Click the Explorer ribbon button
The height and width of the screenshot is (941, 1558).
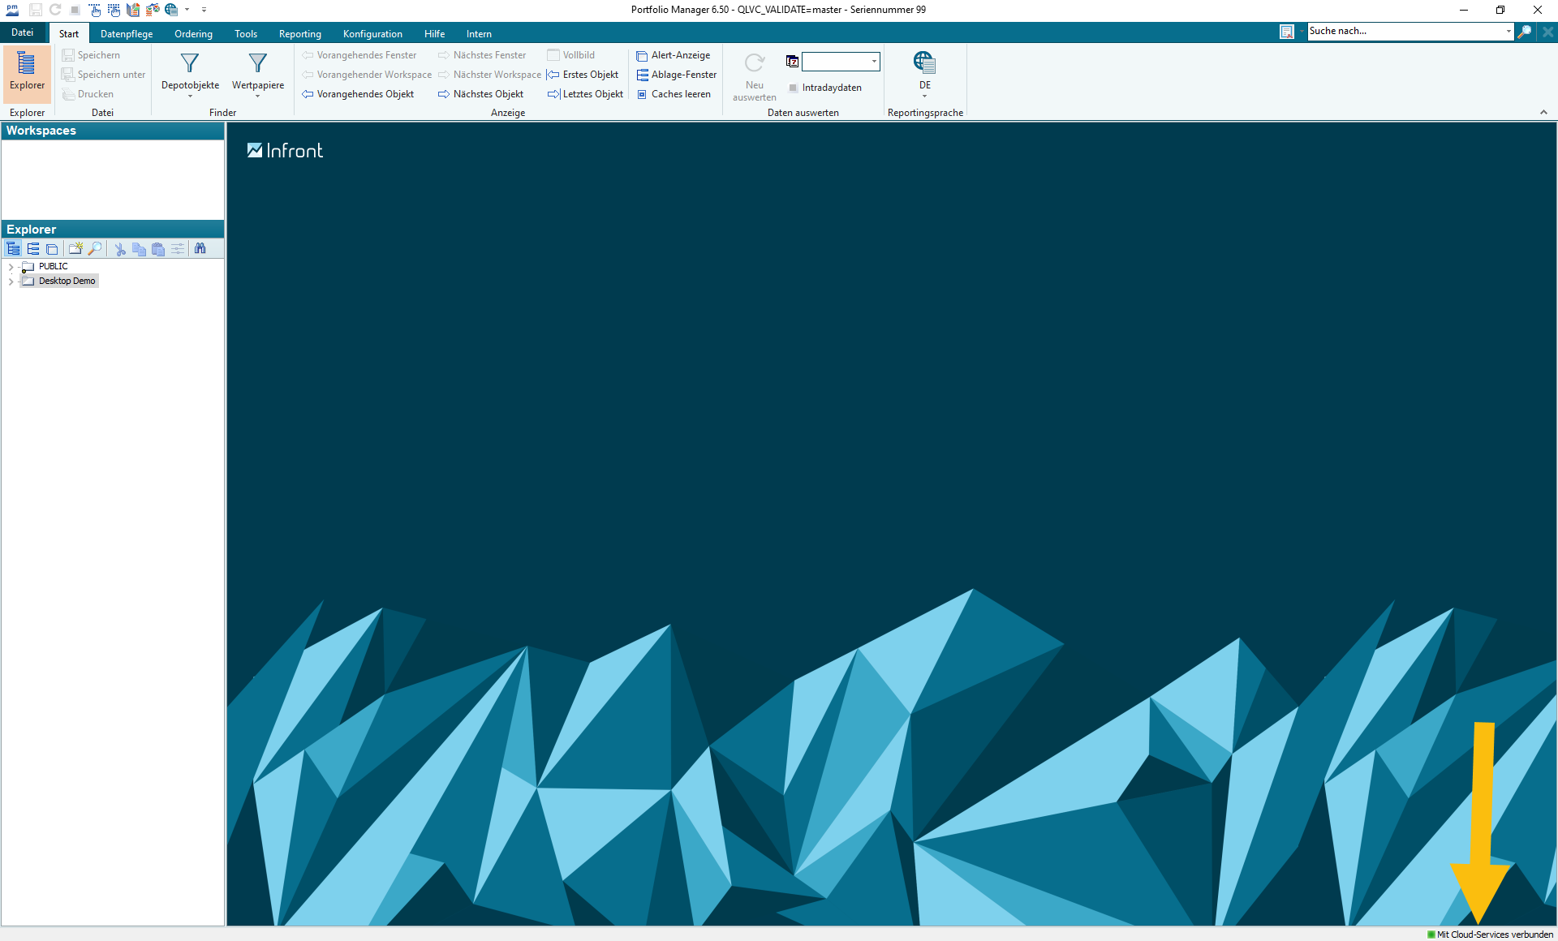[27, 73]
